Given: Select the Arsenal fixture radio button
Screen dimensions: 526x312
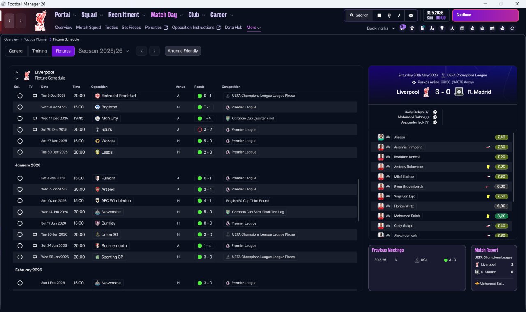Looking at the screenshot, I should (x=20, y=190).
